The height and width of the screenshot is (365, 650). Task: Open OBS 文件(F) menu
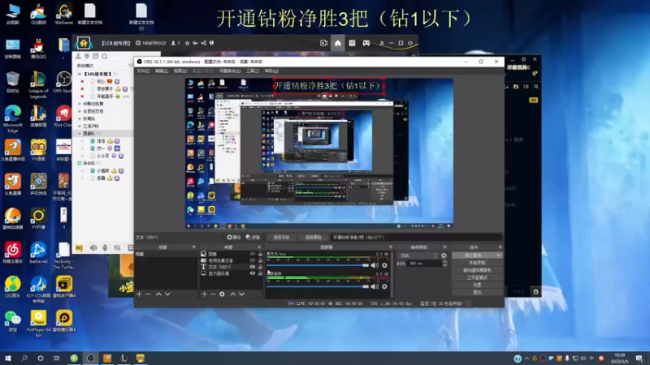tap(143, 71)
